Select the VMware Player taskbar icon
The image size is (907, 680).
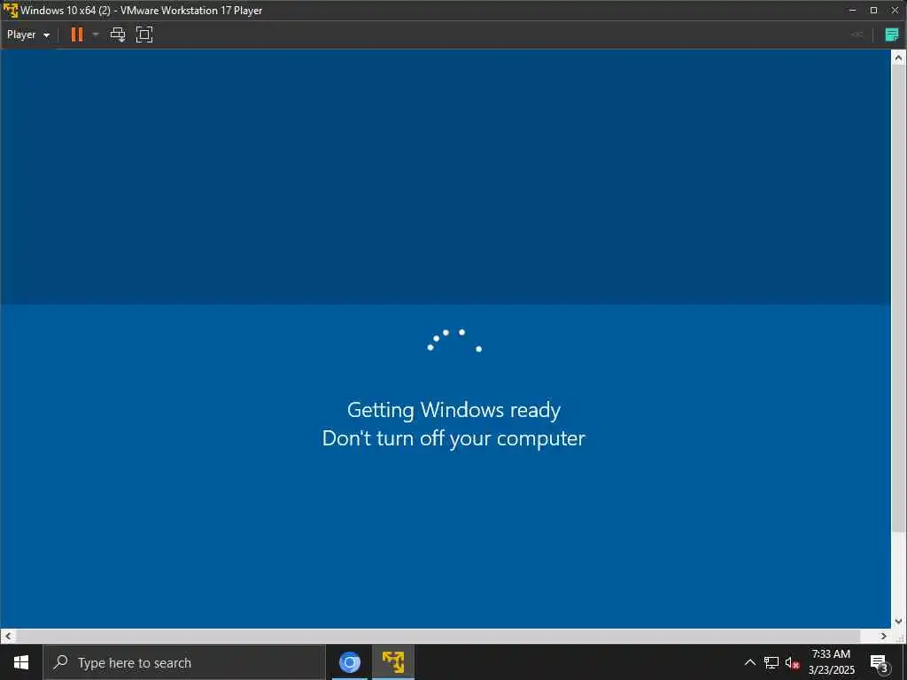click(392, 662)
